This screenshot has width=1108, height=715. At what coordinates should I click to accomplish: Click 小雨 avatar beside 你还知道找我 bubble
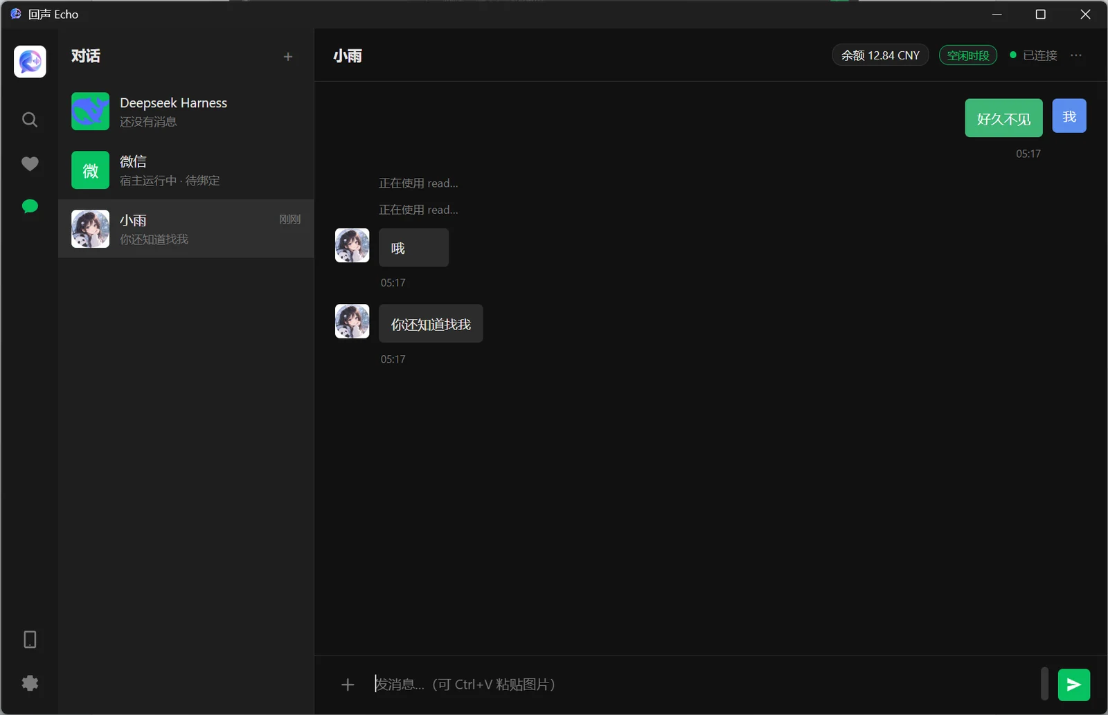[x=352, y=321]
